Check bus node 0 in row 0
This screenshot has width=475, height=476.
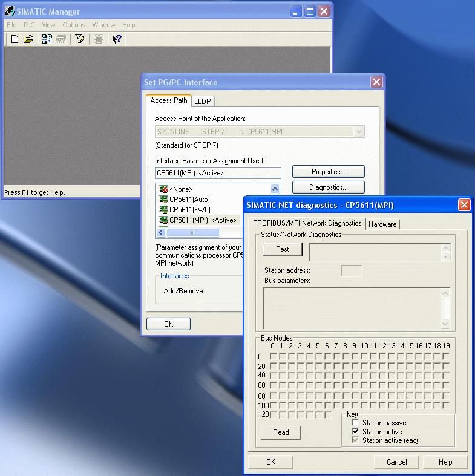(x=273, y=356)
